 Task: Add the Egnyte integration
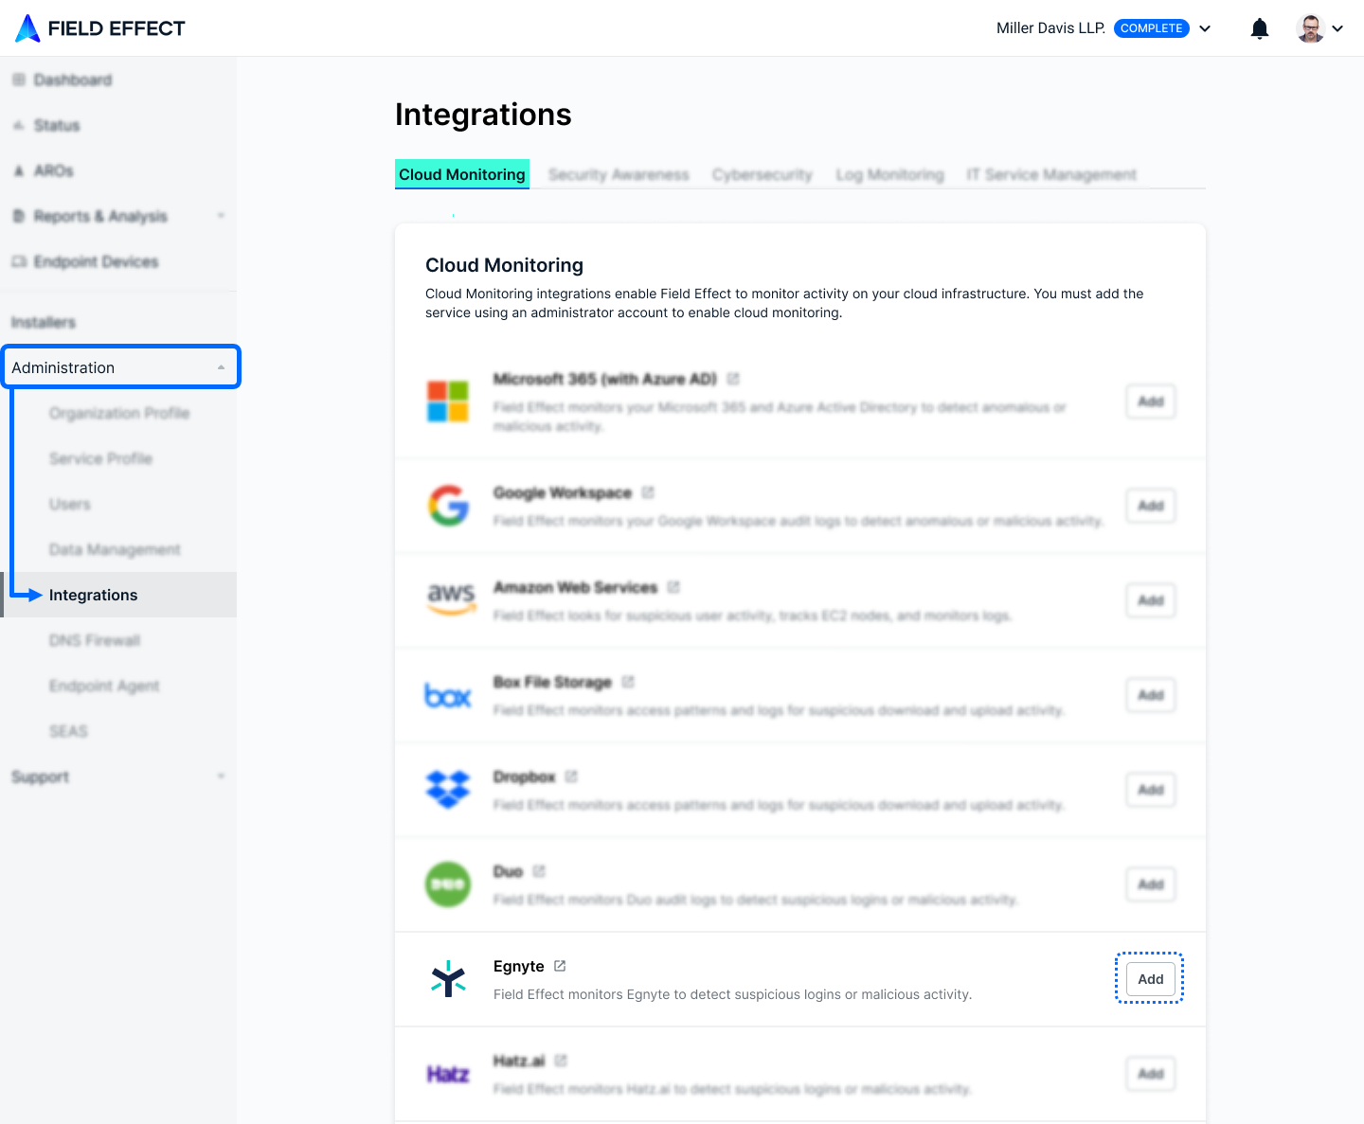[1151, 979]
